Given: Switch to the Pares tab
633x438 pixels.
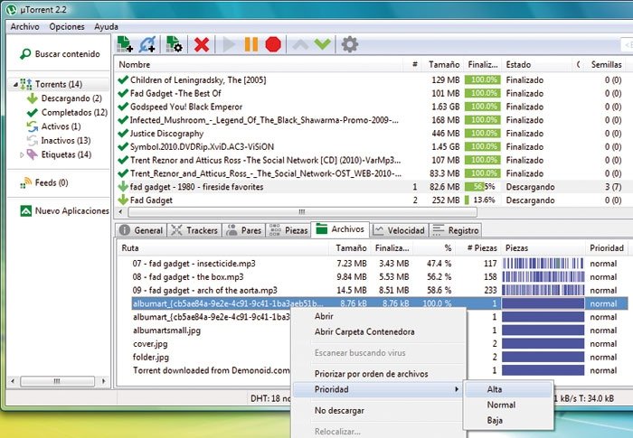Looking at the screenshot, I should pyautogui.click(x=244, y=230).
